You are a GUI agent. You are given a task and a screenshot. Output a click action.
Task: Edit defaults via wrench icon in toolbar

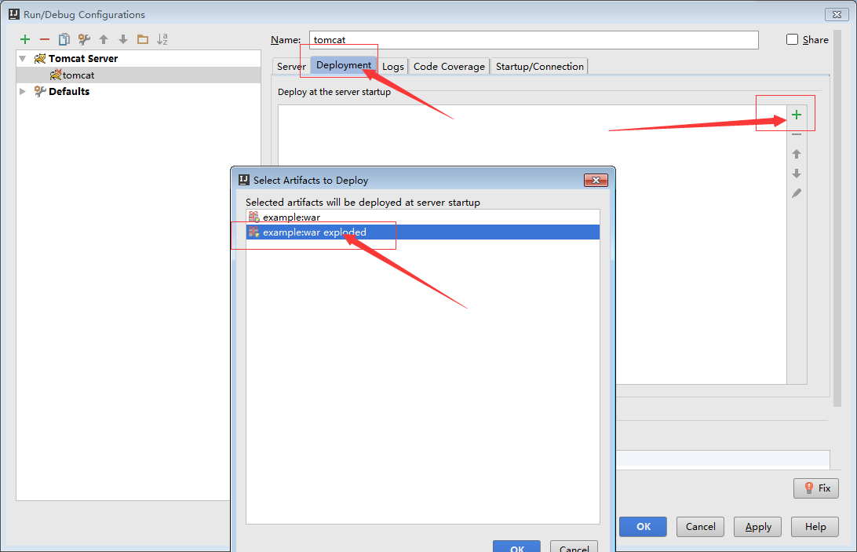tap(84, 39)
